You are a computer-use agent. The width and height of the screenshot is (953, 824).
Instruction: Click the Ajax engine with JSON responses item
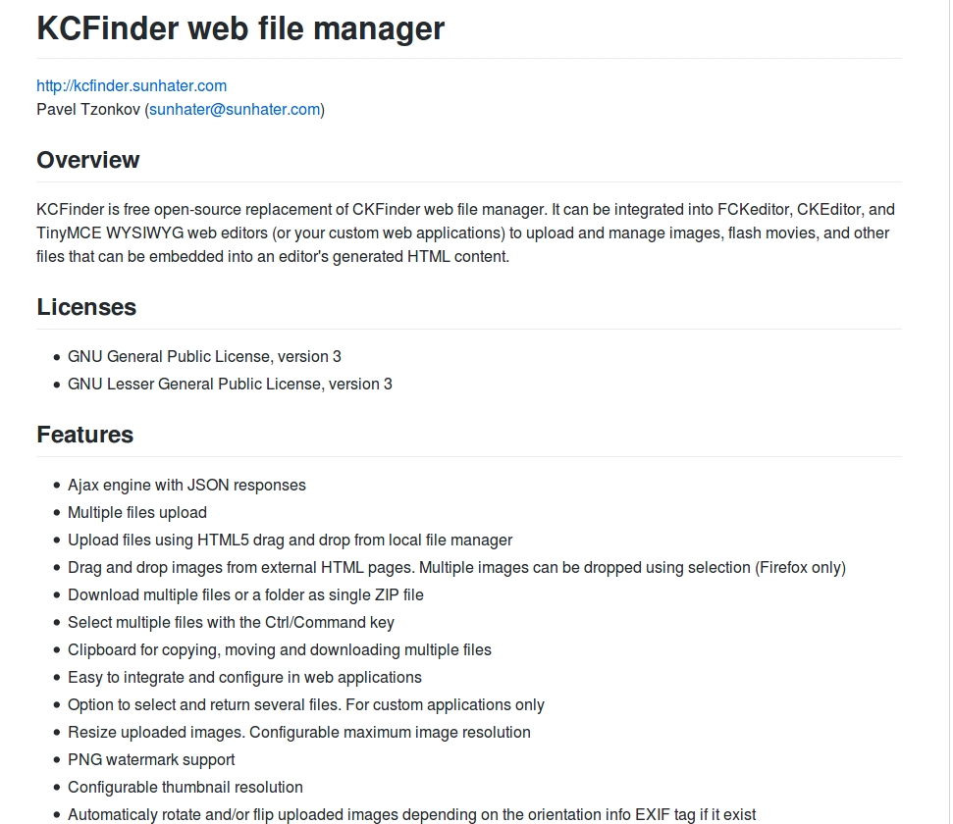click(186, 486)
